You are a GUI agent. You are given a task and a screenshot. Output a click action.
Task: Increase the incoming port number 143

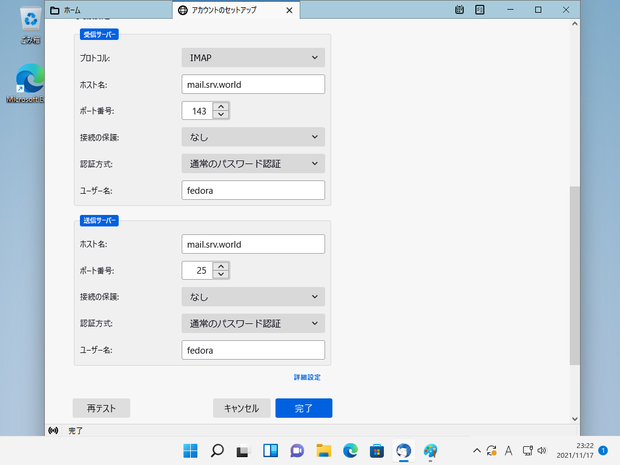coord(222,107)
